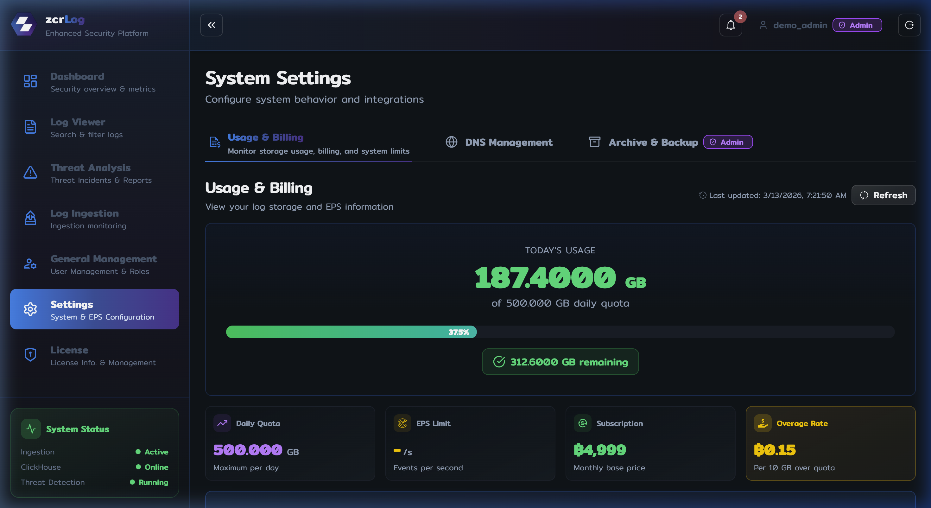931x508 pixels.
Task: Open License Info. & Management
Action: tap(95, 355)
